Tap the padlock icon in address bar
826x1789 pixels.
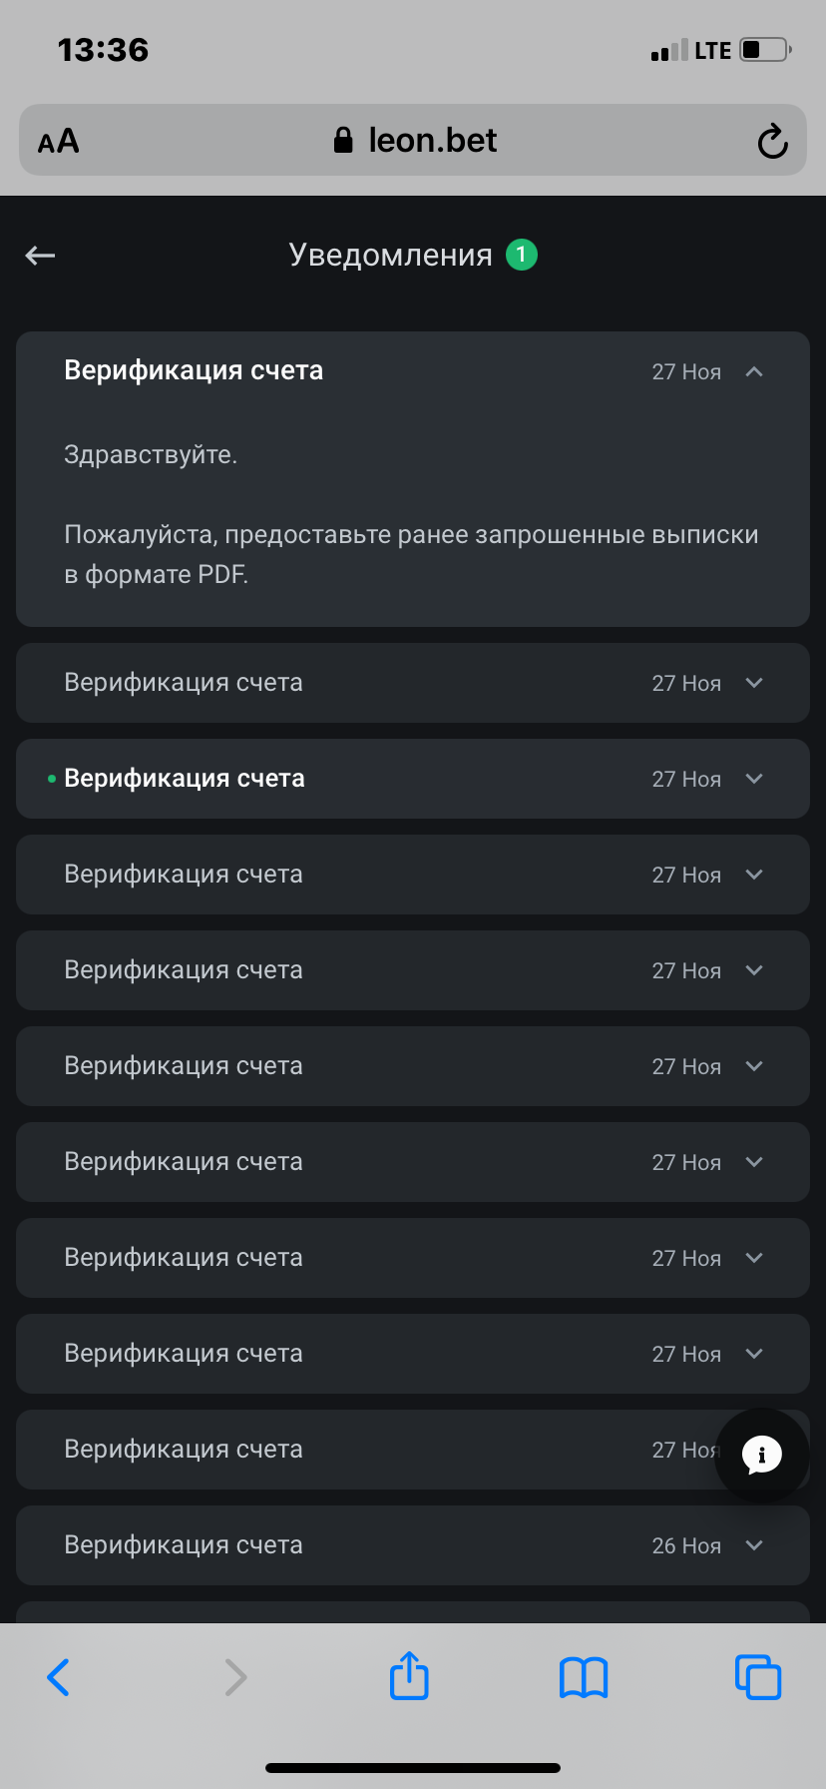pos(343,141)
